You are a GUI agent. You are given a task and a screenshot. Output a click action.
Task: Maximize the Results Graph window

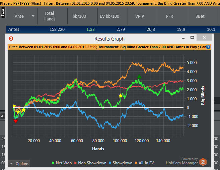(x=192, y=38)
